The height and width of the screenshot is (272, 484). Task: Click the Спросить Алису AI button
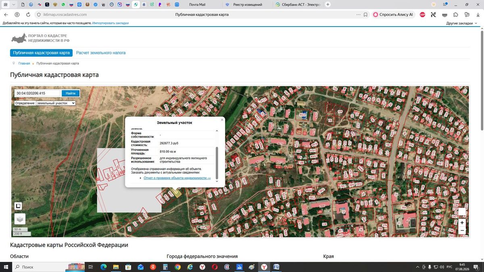393,15
